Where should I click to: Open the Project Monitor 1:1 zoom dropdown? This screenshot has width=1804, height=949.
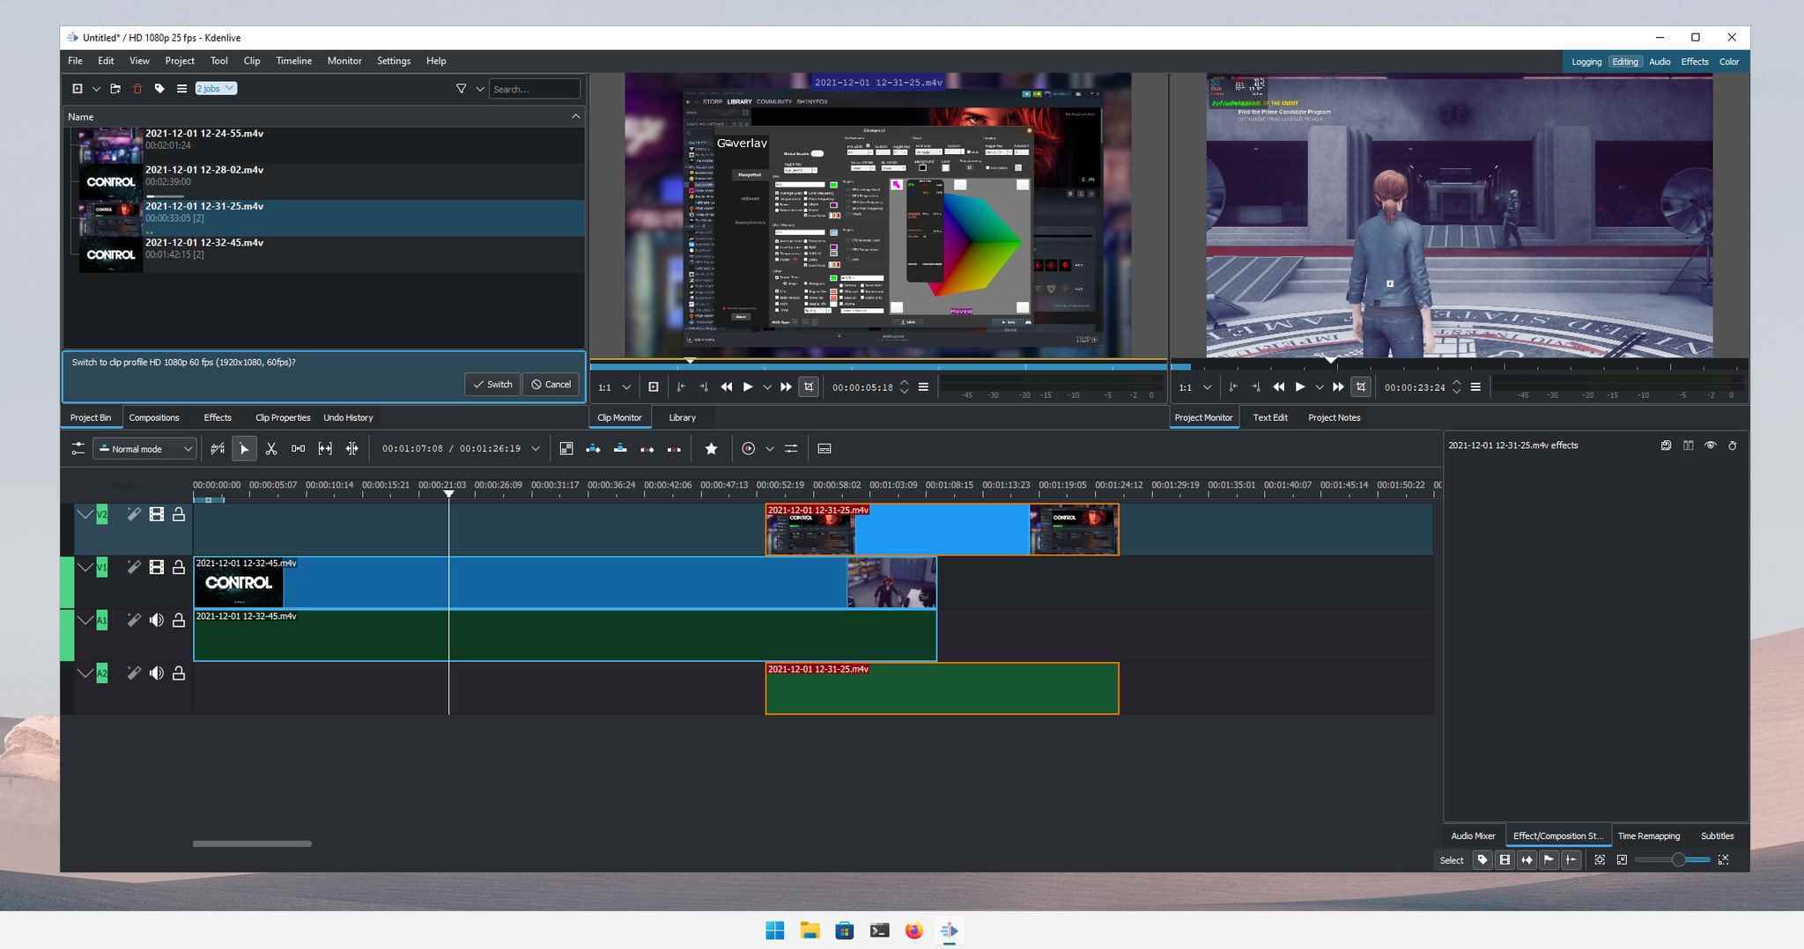coord(1195,387)
